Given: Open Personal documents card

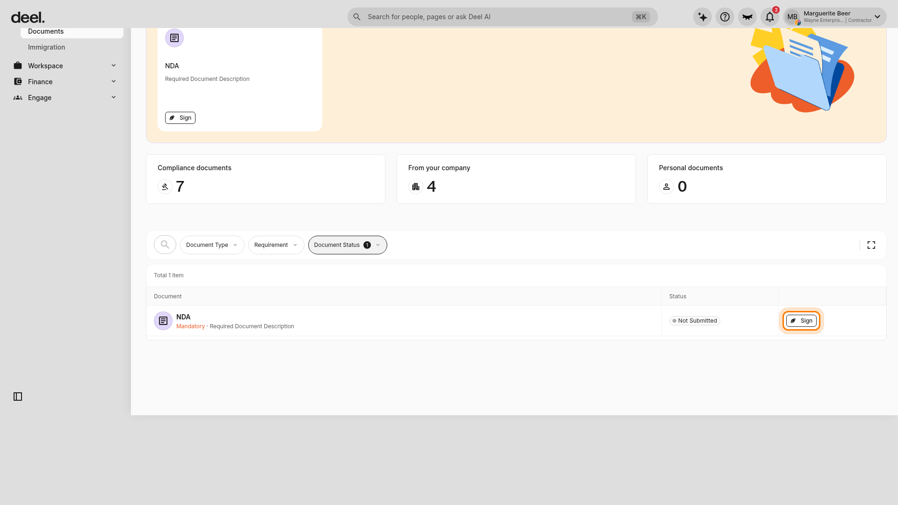Looking at the screenshot, I should click(x=767, y=179).
